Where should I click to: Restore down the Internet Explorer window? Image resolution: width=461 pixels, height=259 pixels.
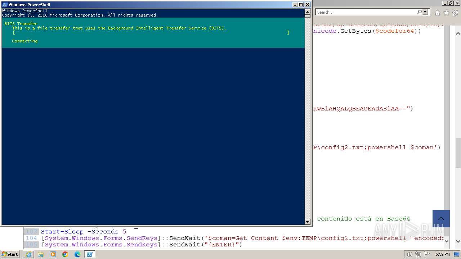coord(451,3)
